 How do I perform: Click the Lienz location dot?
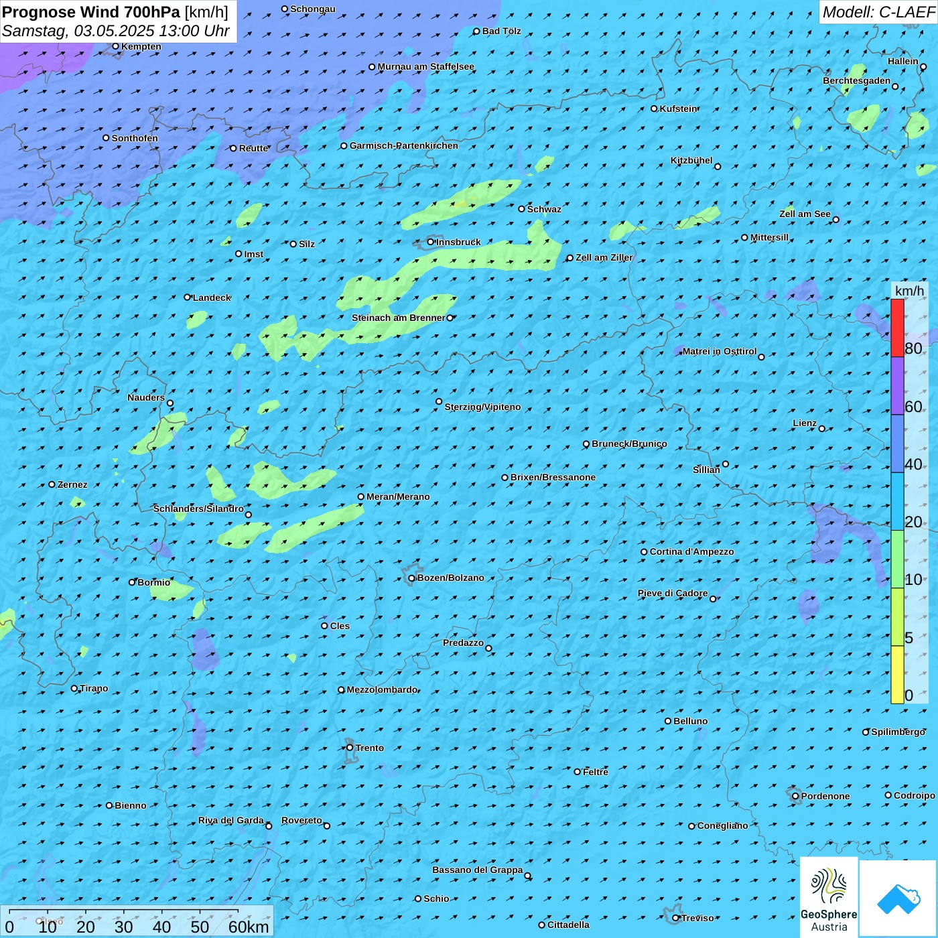point(822,429)
